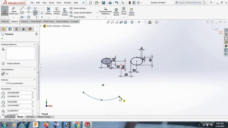Select the Line sketch tool
The image size is (228, 128).
pos(22,8)
